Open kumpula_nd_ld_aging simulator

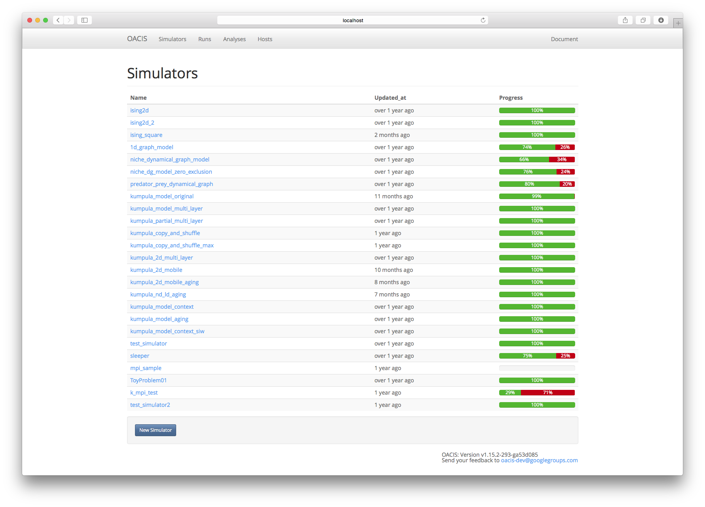pyautogui.click(x=158, y=294)
